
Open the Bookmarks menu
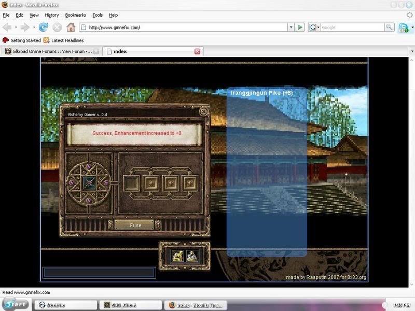tap(75, 15)
